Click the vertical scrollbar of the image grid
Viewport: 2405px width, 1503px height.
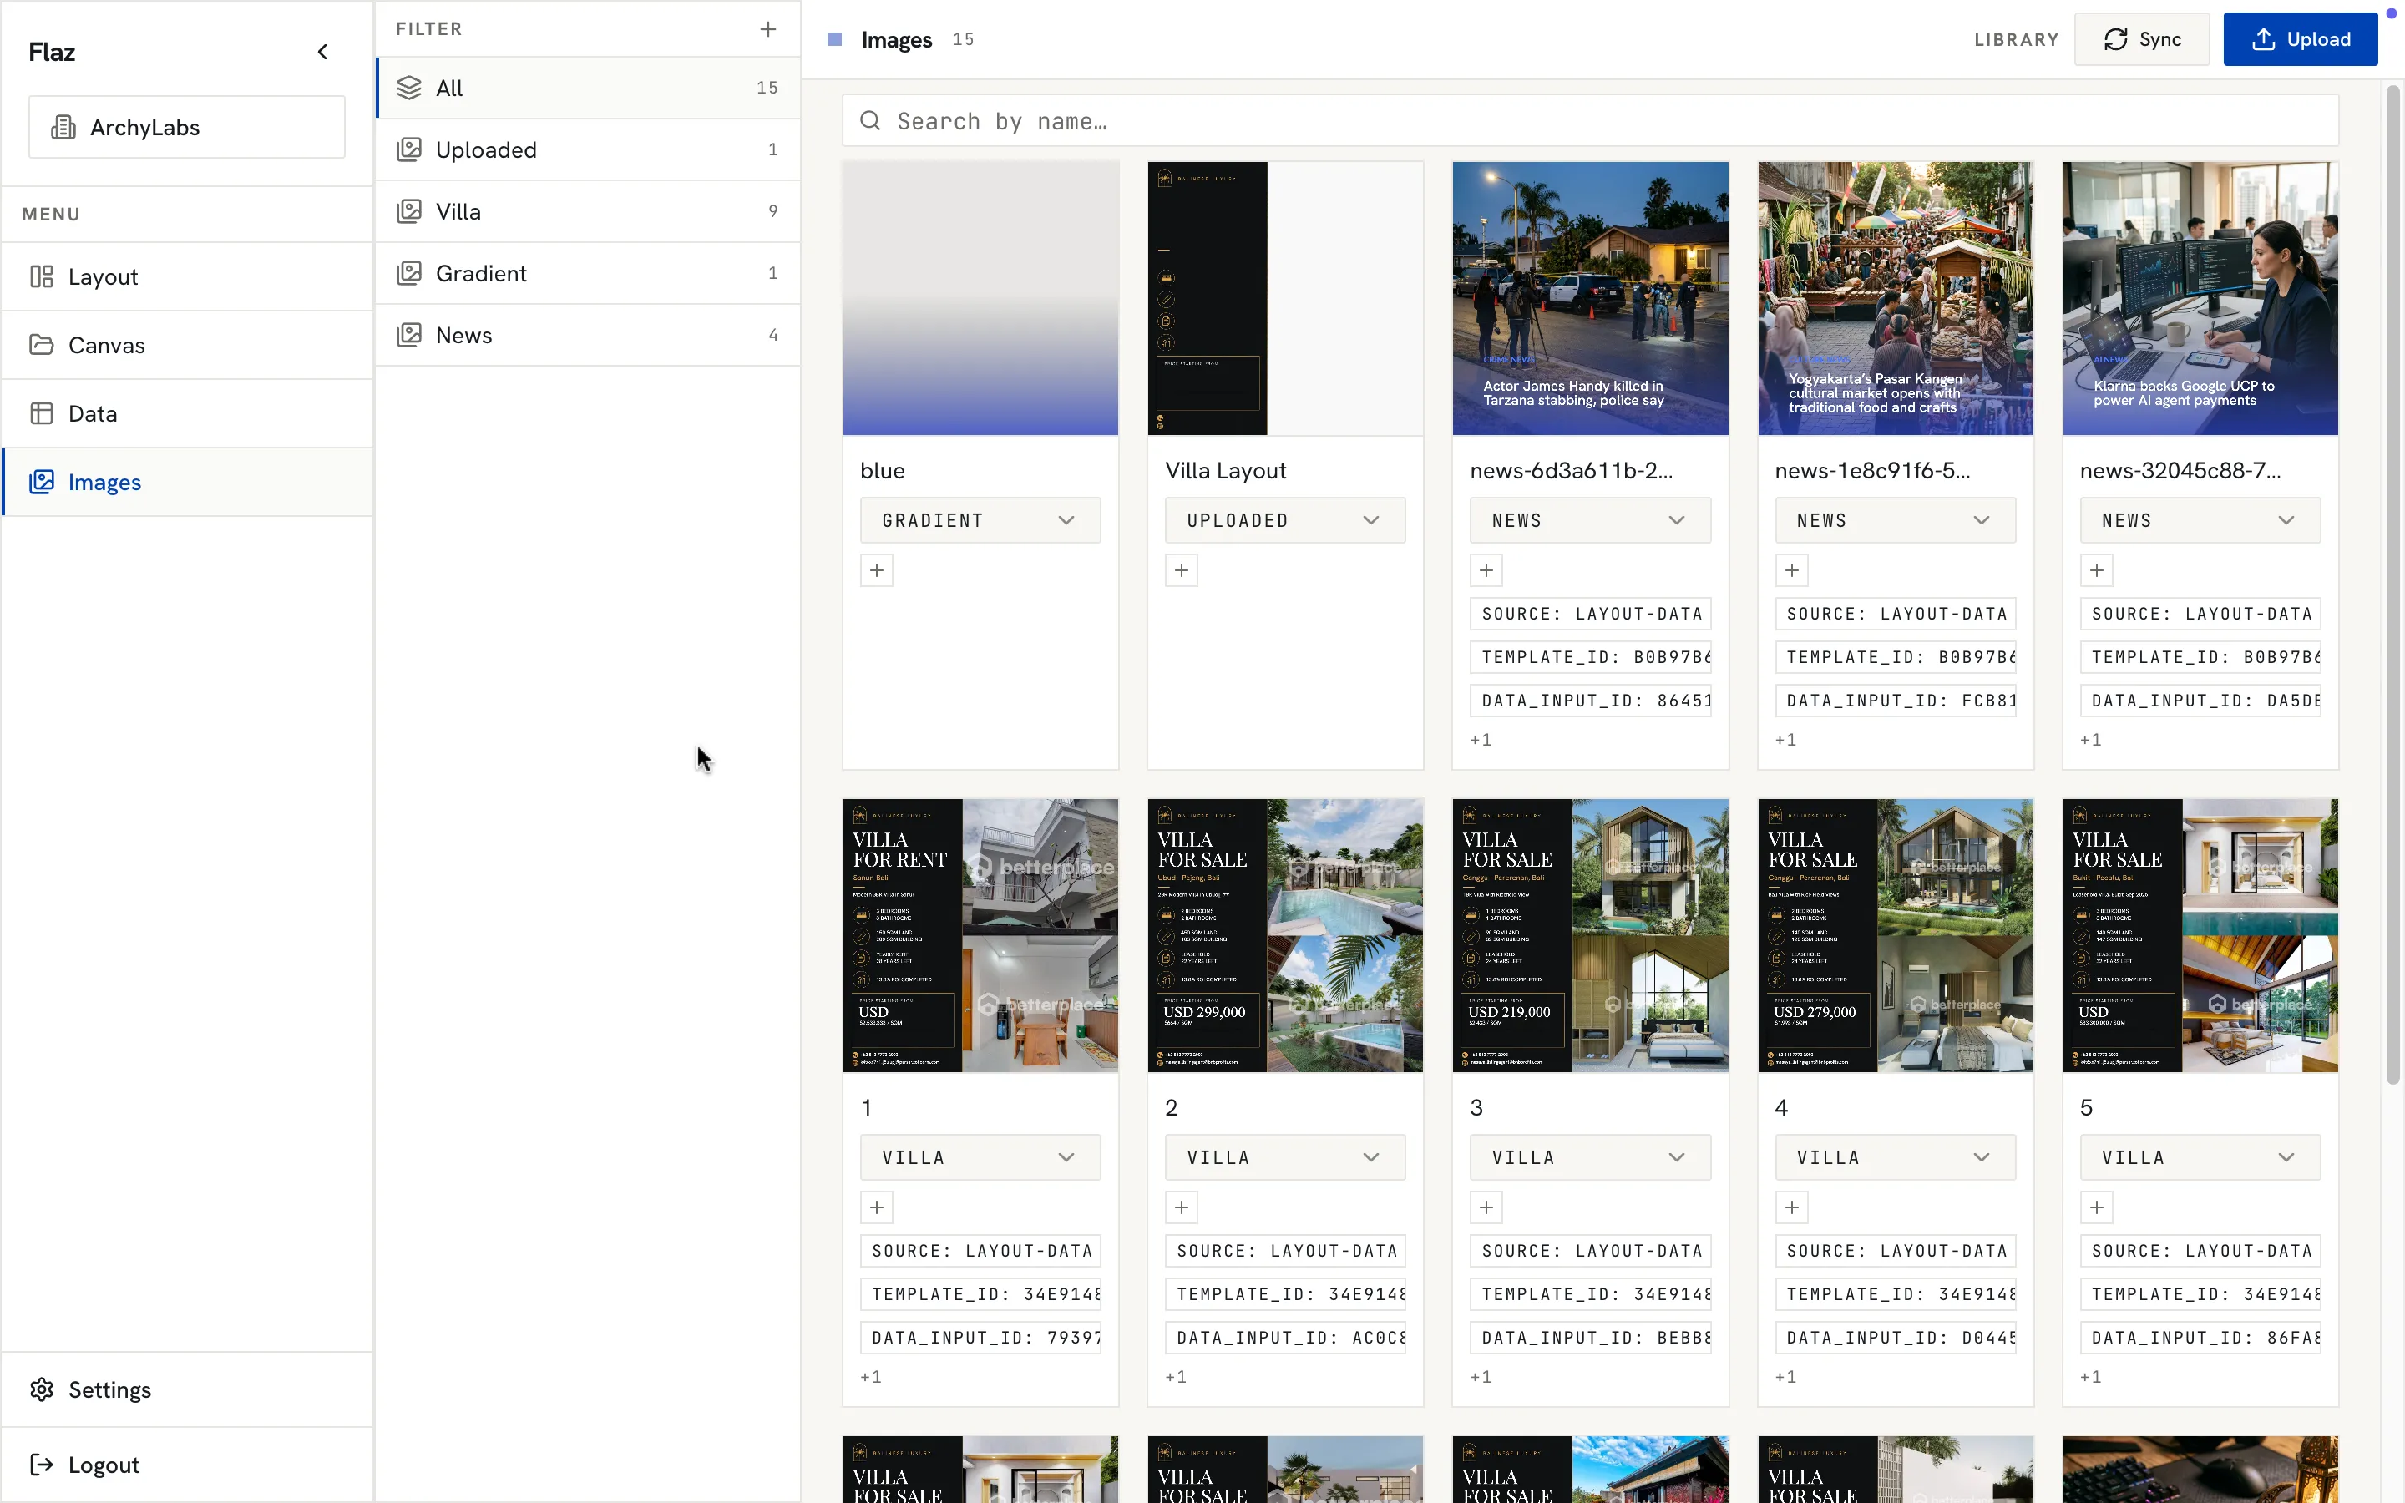[2393, 584]
